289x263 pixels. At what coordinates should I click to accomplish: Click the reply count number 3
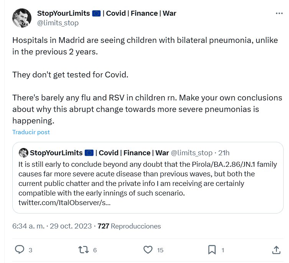coord(30,250)
